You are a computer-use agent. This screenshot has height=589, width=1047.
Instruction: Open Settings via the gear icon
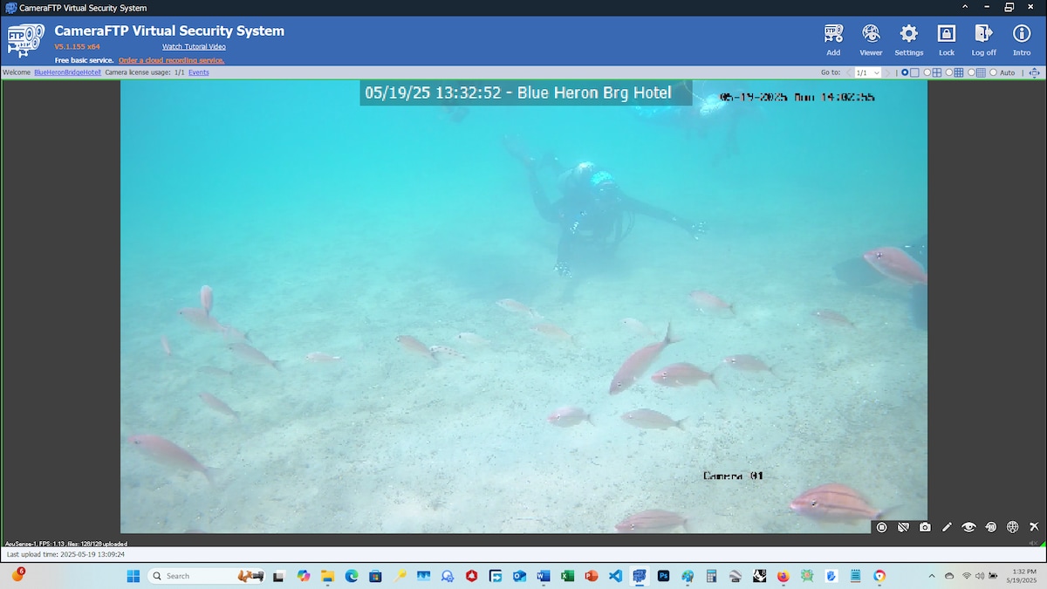(x=908, y=38)
